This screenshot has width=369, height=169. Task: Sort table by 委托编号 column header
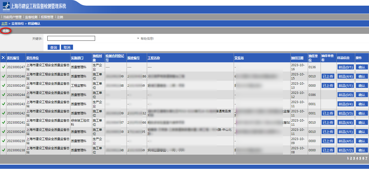13,58
